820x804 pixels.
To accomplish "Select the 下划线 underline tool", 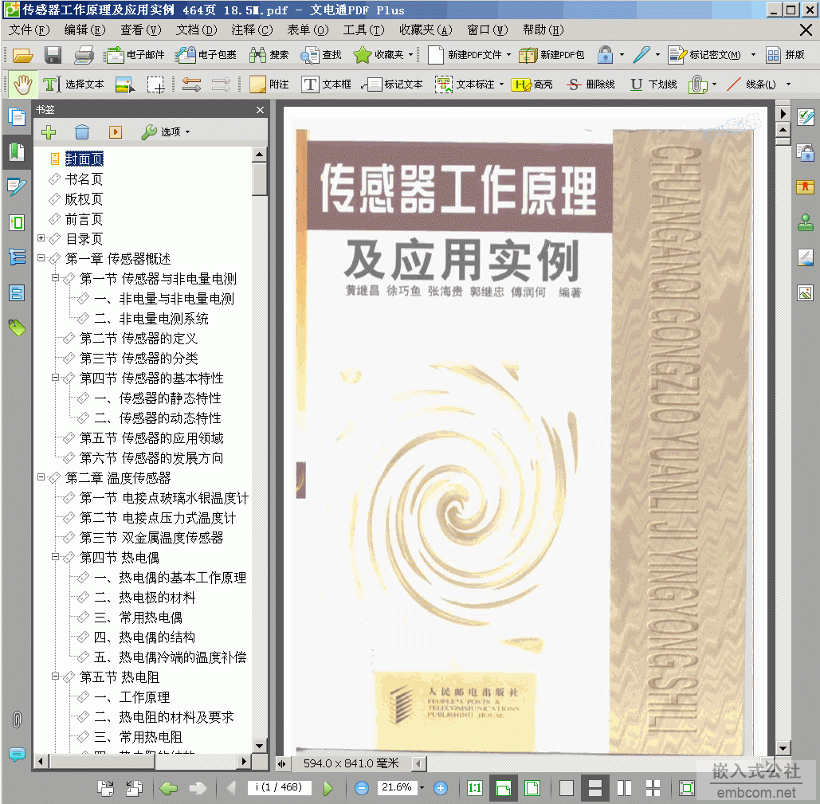I will click(653, 84).
